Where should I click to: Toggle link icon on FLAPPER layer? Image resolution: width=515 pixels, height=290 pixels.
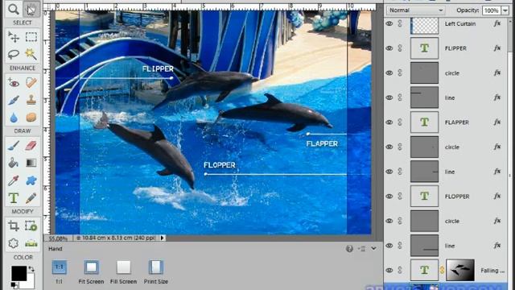(x=400, y=122)
